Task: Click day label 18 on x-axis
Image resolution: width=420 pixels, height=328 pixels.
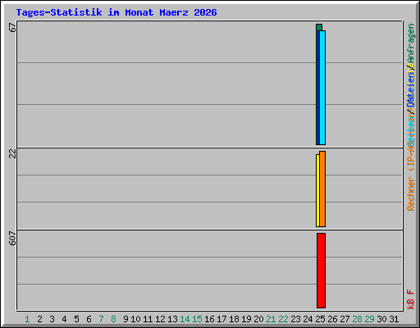Action: pyautogui.click(x=234, y=319)
